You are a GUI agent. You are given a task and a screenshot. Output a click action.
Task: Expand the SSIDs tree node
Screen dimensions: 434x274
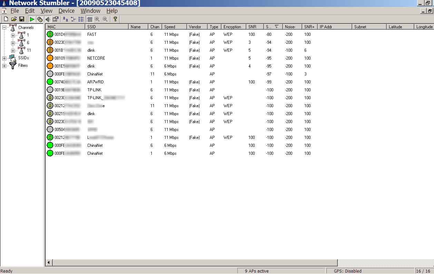click(4, 58)
